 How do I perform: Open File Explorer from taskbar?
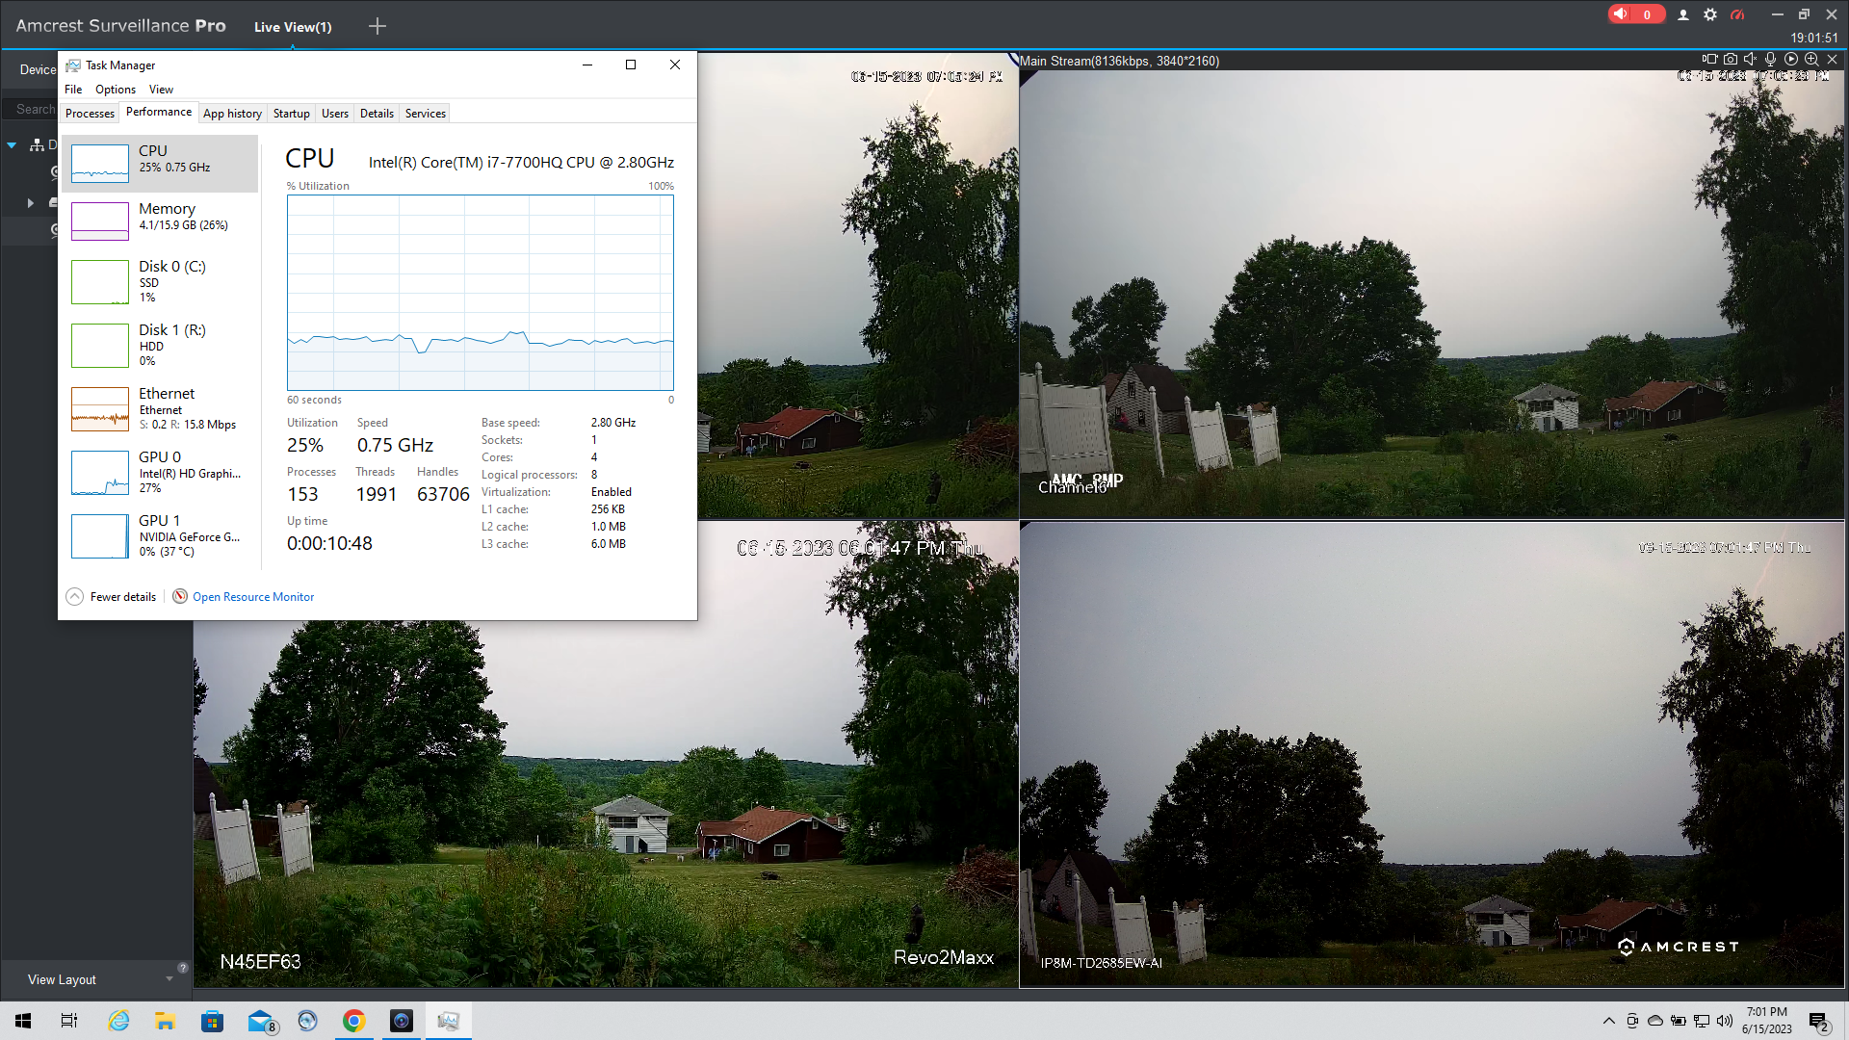click(x=166, y=1021)
